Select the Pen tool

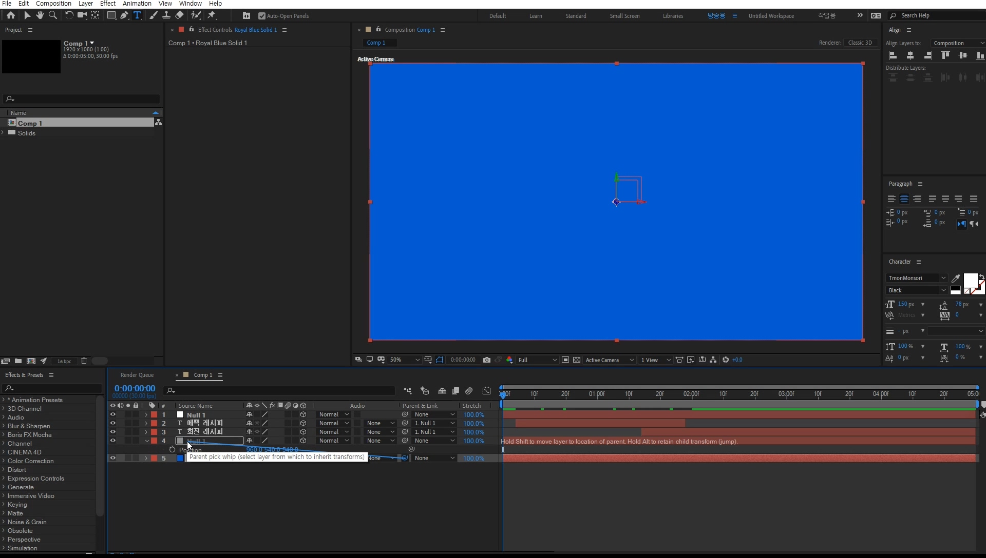click(124, 15)
